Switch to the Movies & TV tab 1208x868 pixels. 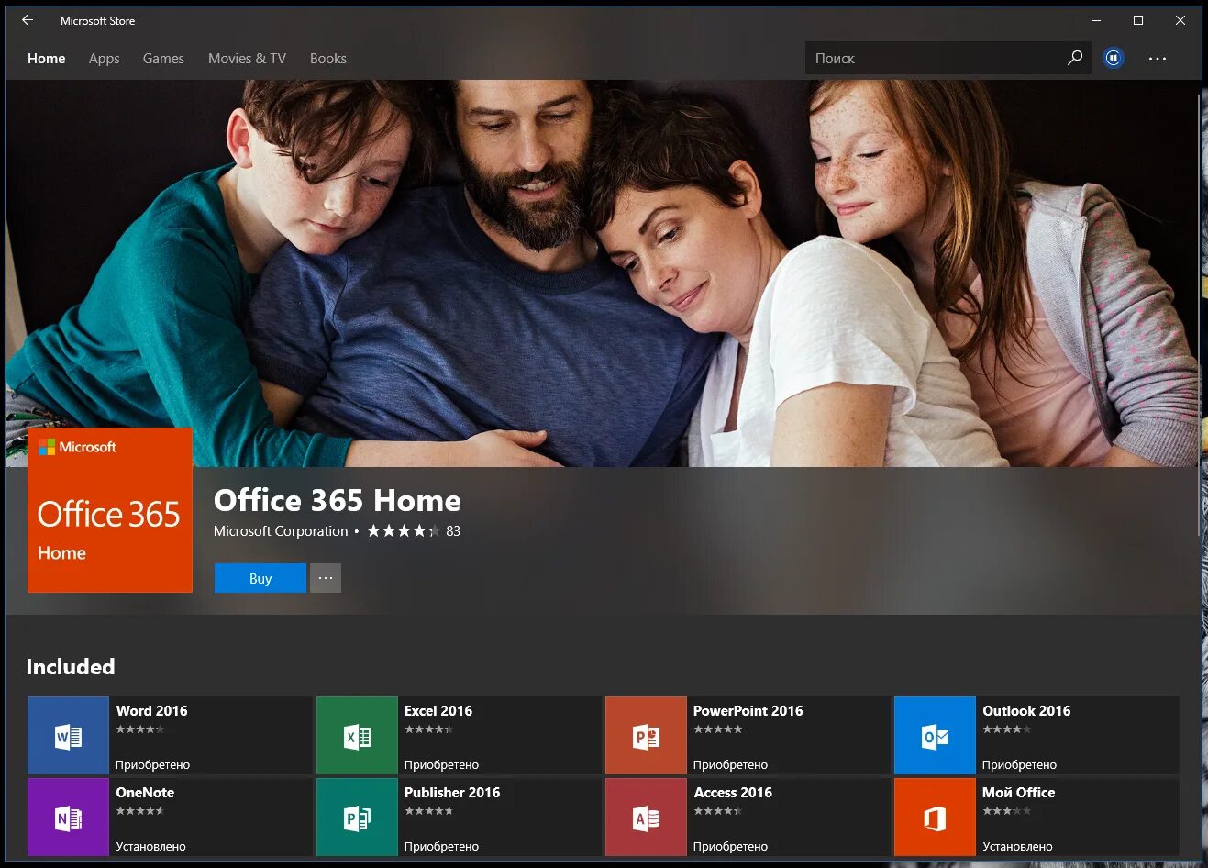247,58
